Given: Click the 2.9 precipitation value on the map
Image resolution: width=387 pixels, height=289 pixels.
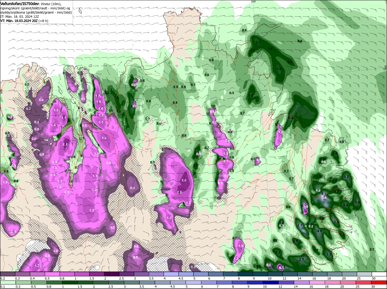Looking at the screenshot, I should tap(357, 202).
